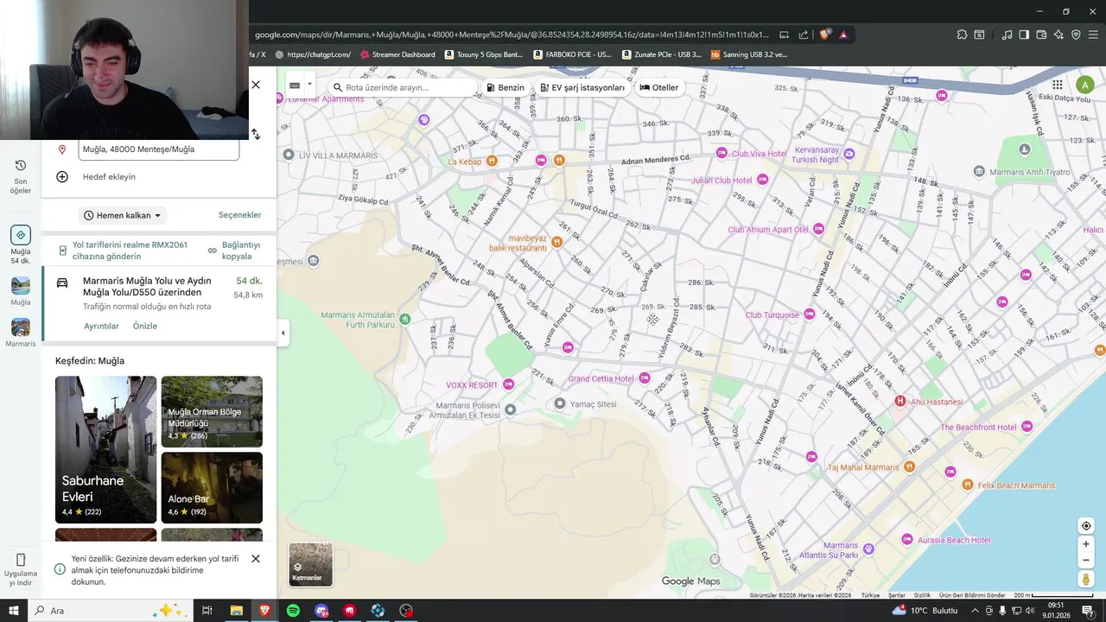The height and width of the screenshot is (622, 1106).
Task: Open the keyboard input tools dropdown arrow
Action: [x=309, y=85]
